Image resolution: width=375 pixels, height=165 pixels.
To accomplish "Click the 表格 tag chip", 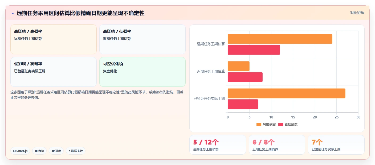I will (39, 151).
